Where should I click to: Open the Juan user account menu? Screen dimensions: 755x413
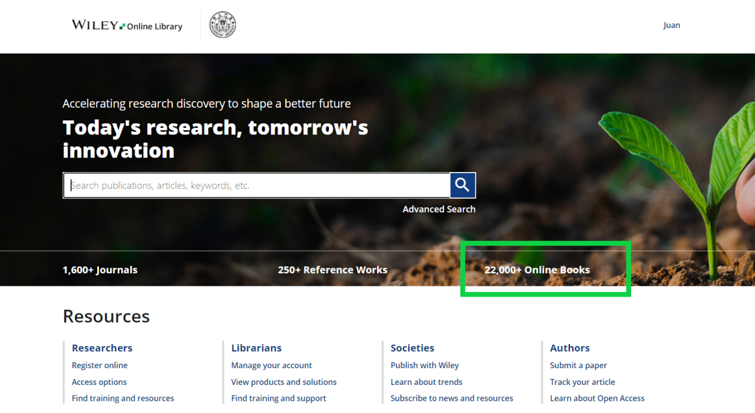(x=671, y=25)
